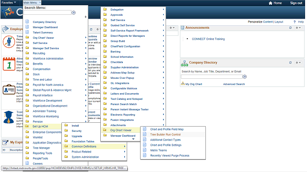Refresh the Announcements pagelet
The height and width of the screenshot is (172, 307).
[x=290, y=28]
